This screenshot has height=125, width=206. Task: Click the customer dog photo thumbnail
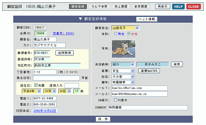click(123, 49)
